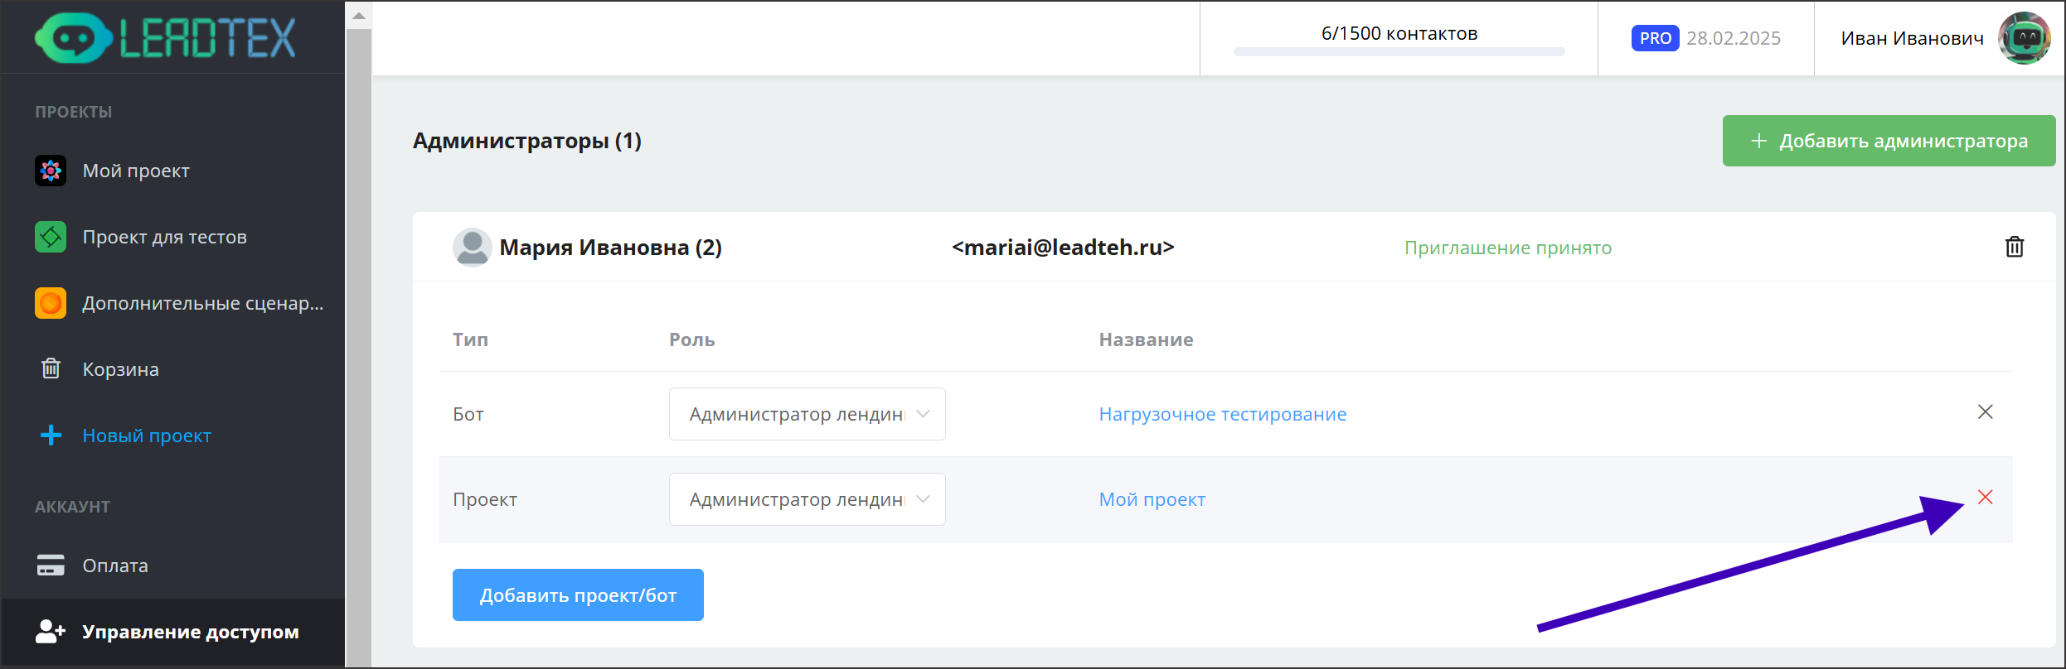This screenshot has width=2066, height=669.
Task: Open role dropdown for the Бот row
Action: (x=807, y=414)
